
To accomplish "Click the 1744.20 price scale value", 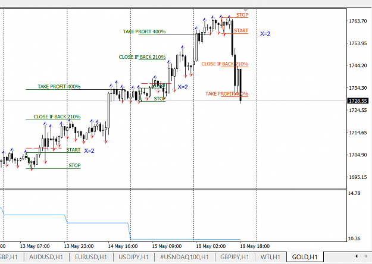I will point(358,65).
